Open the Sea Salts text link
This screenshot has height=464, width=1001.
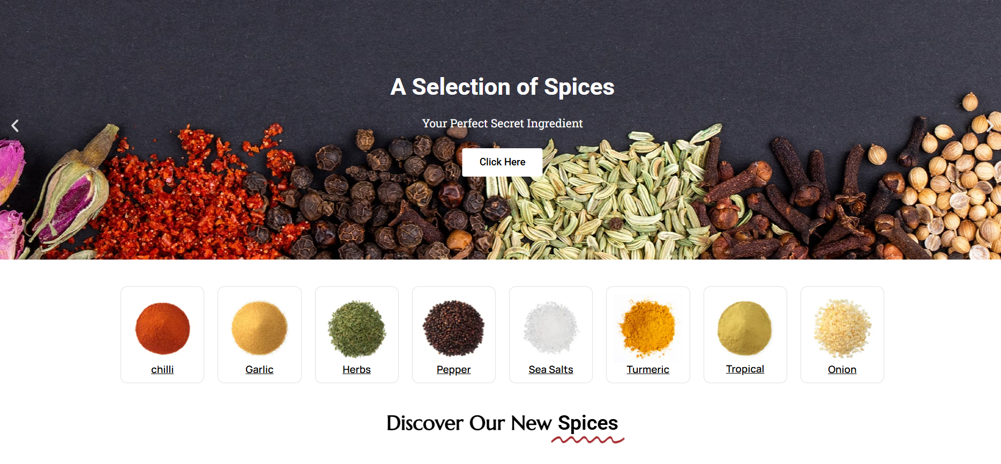(x=551, y=369)
